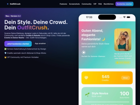Click the OutfitCrush star logo icon
The image size is (140, 105).
pyautogui.click(x=8, y=4)
